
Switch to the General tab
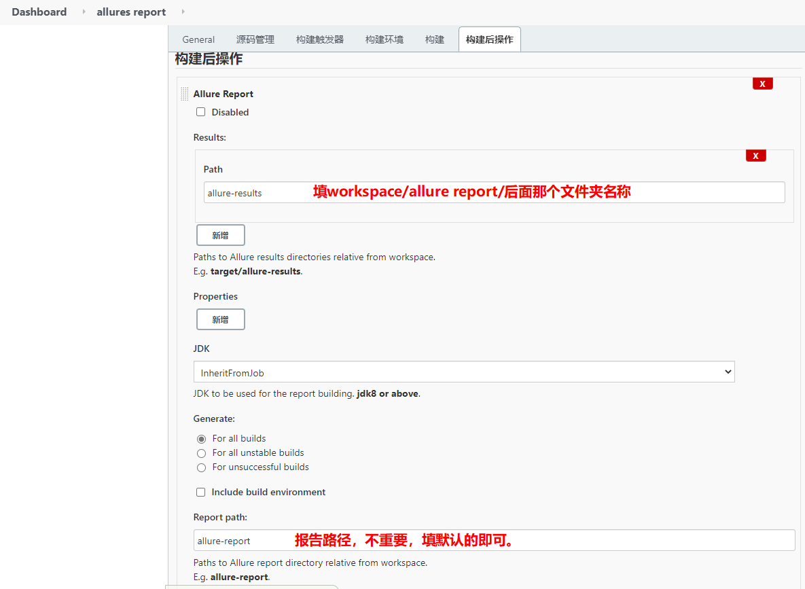click(198, 39)
